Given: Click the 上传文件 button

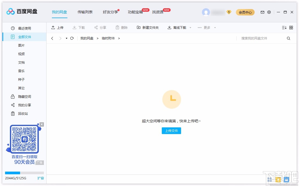Looking at the screenshot, I should click(171, 131).
